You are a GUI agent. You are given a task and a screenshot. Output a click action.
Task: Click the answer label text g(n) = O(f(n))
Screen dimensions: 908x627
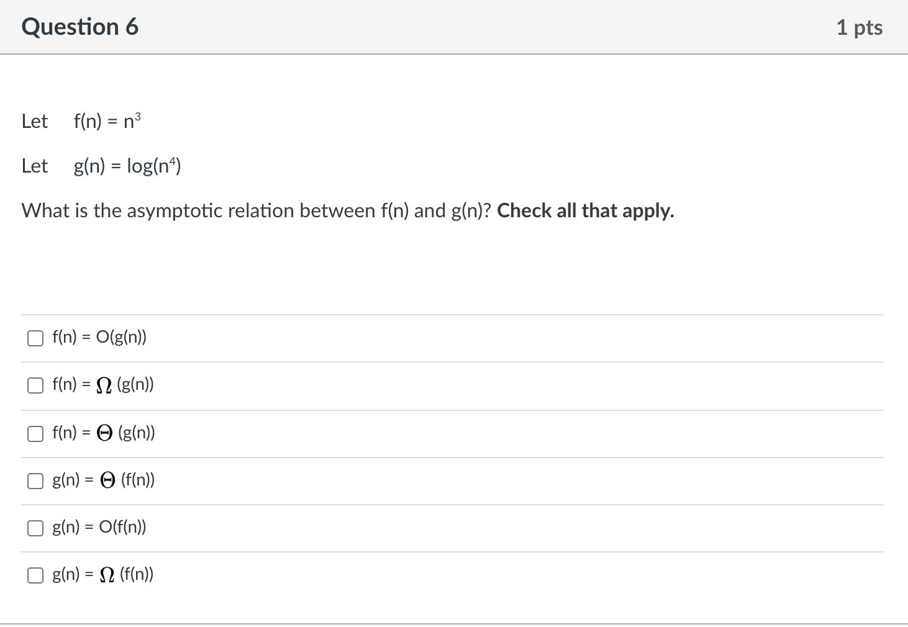pos(99,527)
